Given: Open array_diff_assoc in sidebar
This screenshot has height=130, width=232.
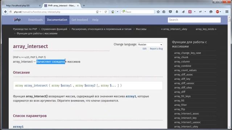Looking at the screenshot, I should pyautogui.click(x=183, y=75).
